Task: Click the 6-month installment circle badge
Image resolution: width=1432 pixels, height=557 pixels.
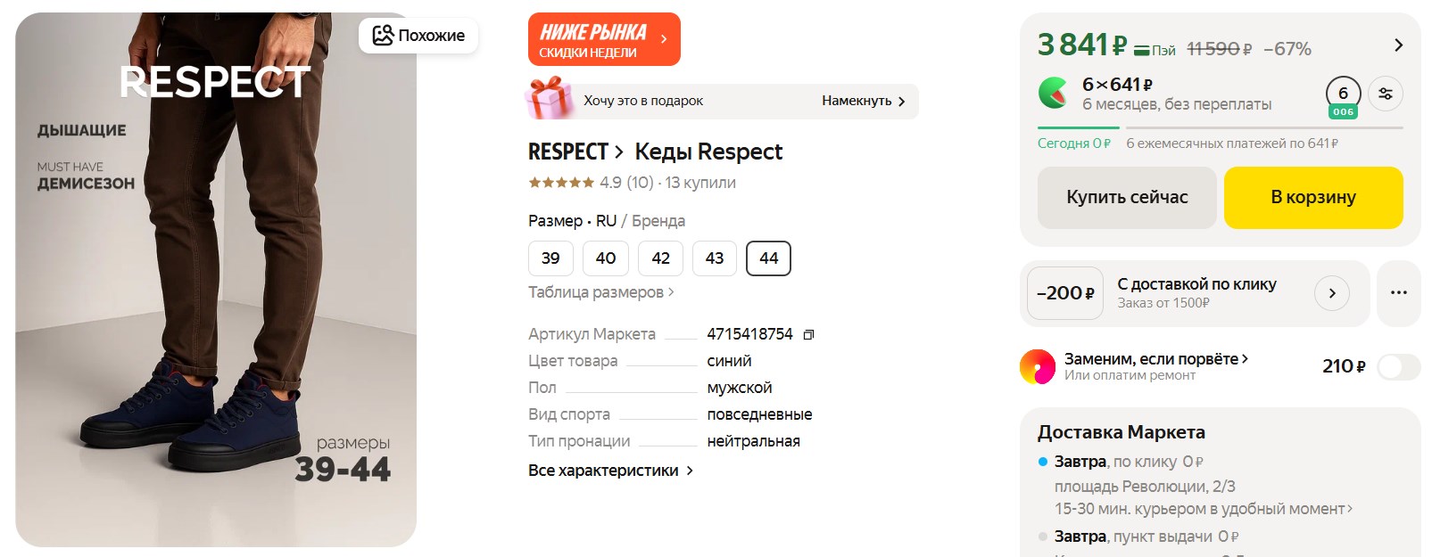Action: 1343,94
